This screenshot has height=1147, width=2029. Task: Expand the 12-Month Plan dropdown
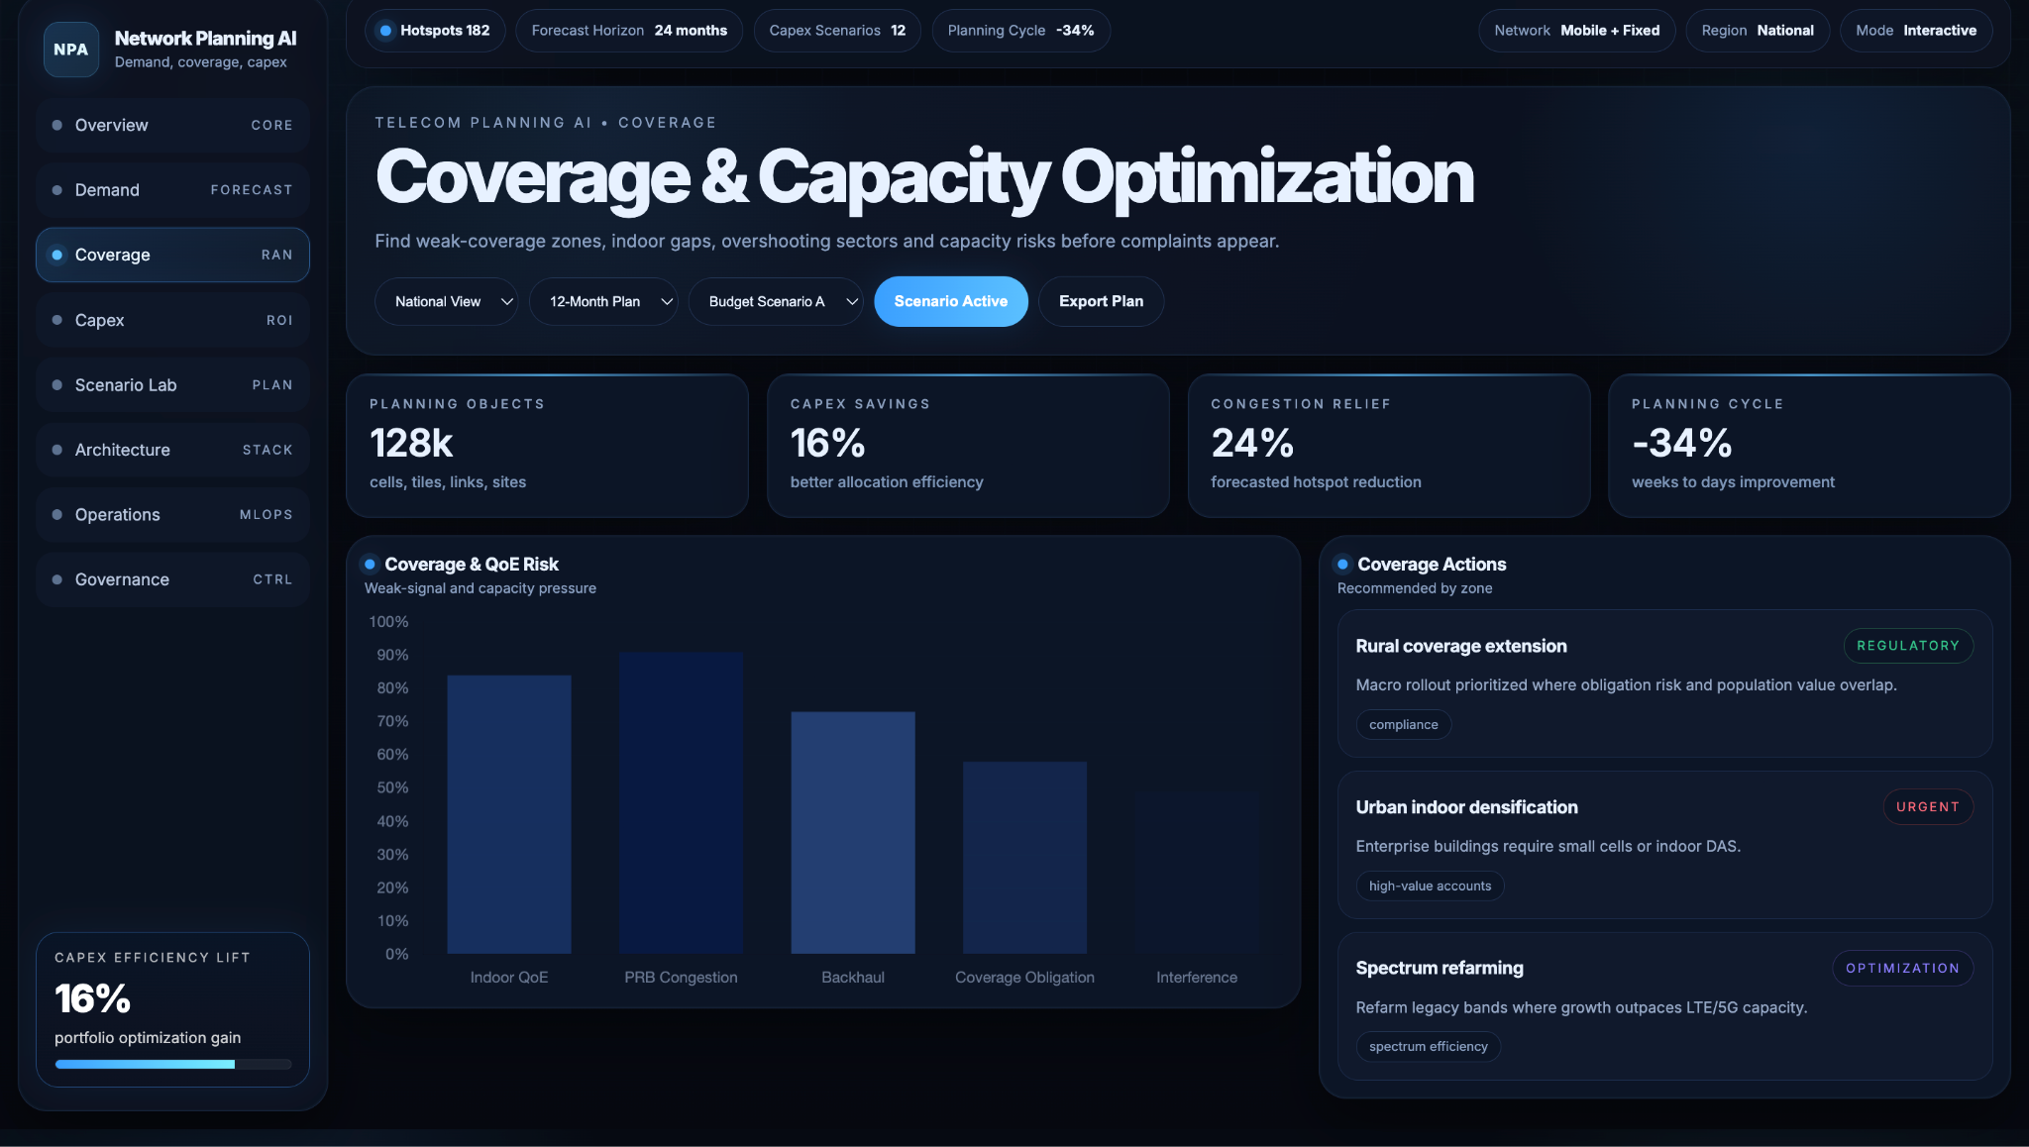click(x=602, y=301)
